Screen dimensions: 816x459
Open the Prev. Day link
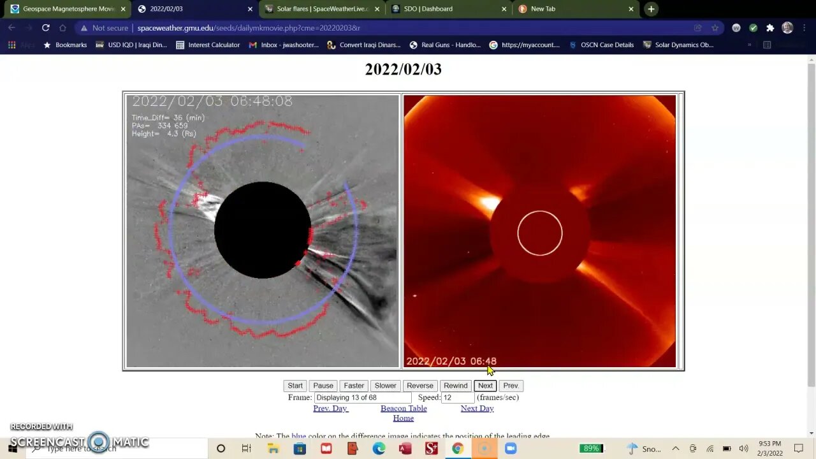330,409
